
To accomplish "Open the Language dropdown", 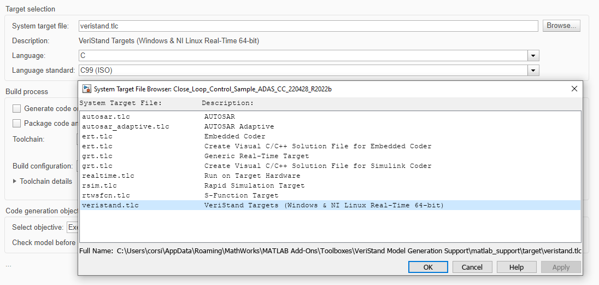I will (x=533, y=55).
